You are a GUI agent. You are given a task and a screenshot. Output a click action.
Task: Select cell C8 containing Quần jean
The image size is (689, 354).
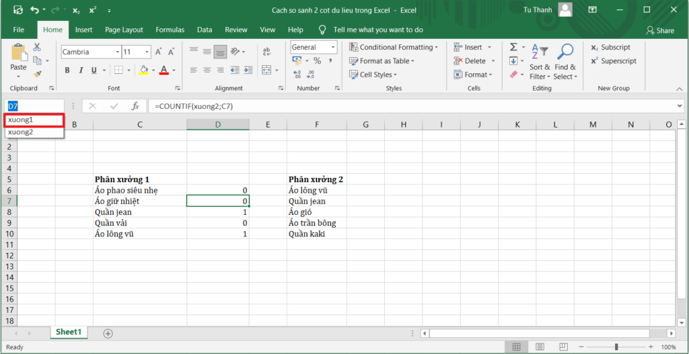[139, 212]
